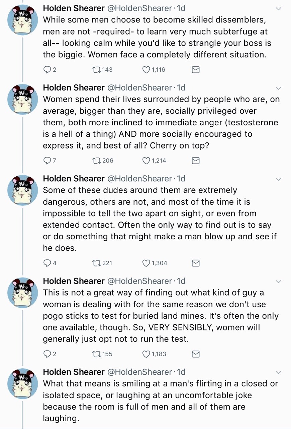The width and height of the screenshot is (291, 429).
Task: Expand the menu chevron on 'Women spend their lives' tweet
Action: 278,88
